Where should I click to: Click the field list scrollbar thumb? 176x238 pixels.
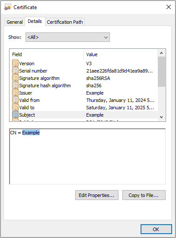coord(161,72)
